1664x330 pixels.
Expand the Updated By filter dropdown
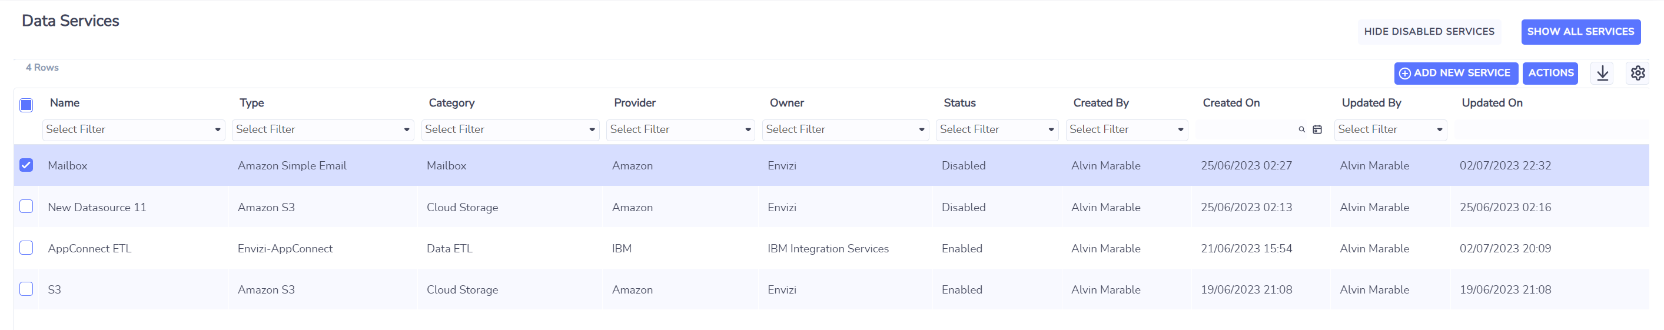point(1390,130)
